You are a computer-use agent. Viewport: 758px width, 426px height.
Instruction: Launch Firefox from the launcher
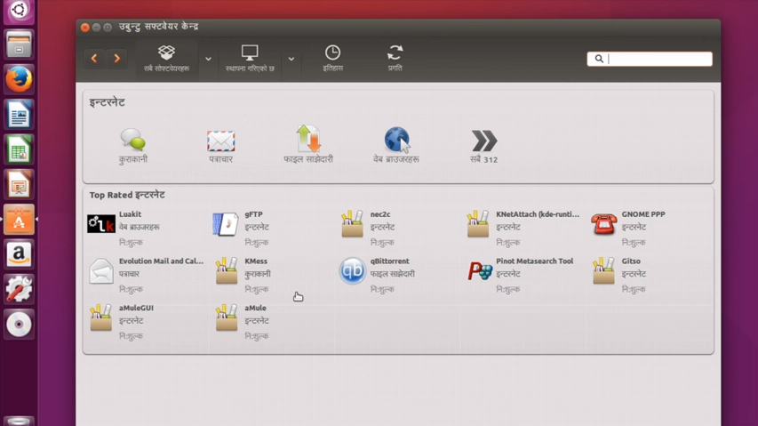point(19,79)
